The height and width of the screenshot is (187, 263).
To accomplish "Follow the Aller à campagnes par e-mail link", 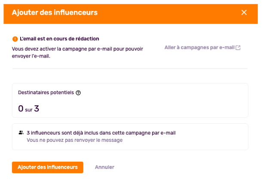I will pyautogui.click(x=202, y=48).
